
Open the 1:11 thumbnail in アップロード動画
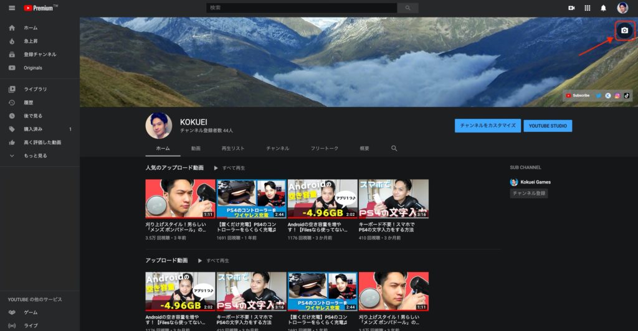pyautogui.click(x=394, y=292)
